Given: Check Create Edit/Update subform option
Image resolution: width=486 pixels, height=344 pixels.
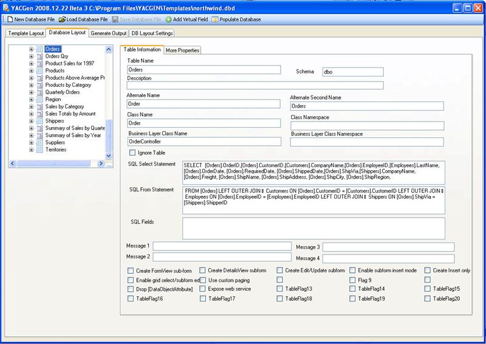Looking at the screenshot, I should tap(279, 270).
